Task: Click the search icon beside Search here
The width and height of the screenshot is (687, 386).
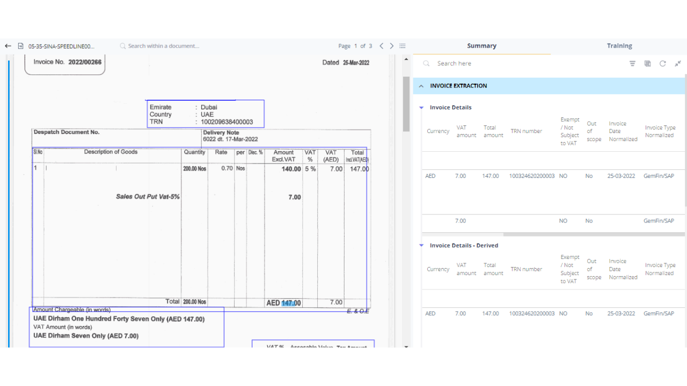Action: click(427, 63)
